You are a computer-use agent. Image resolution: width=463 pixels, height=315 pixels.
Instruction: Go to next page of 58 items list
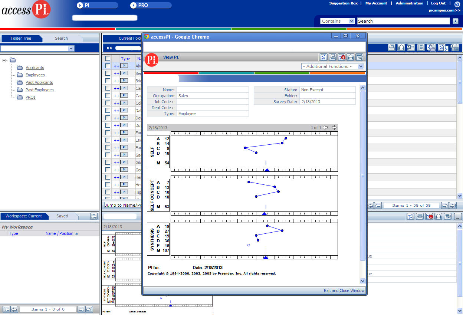click(x=444, y=205)
